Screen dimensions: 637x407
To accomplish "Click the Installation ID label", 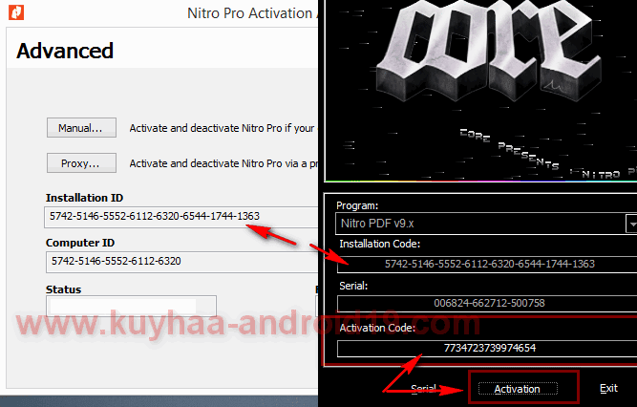I will pyautogui.click(x=84, y=198).
